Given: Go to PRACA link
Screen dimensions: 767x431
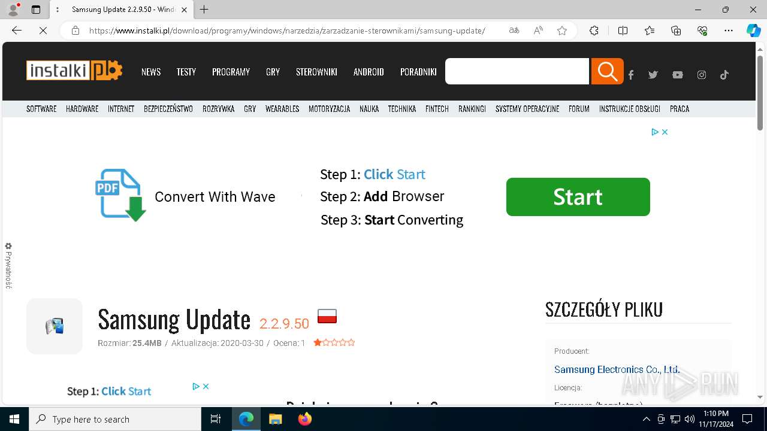Looking at the screenshot, I should 680,109.
